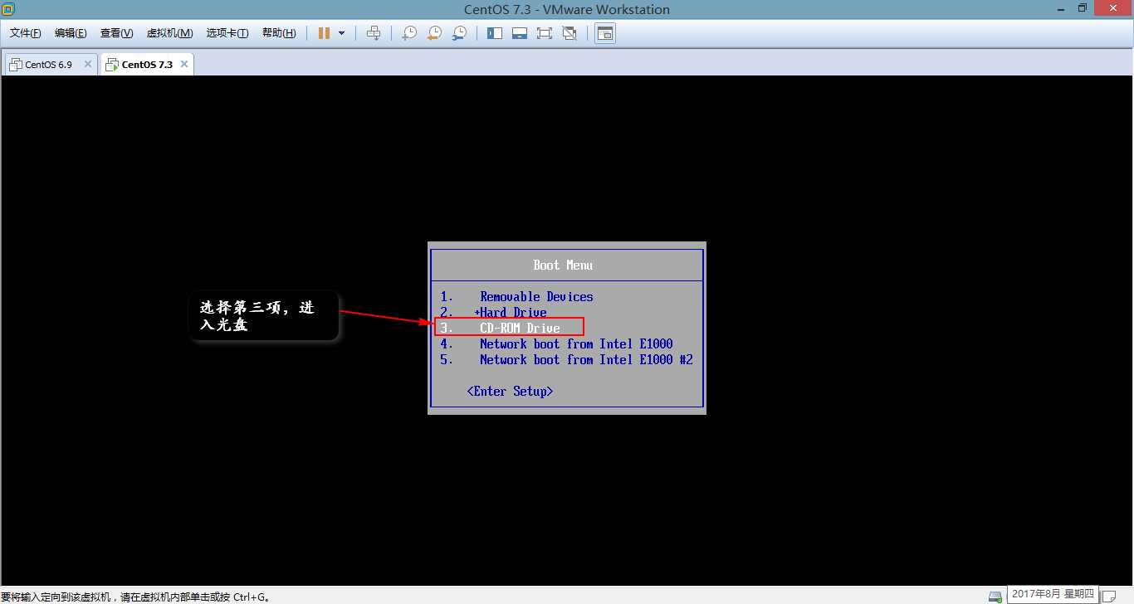Screen dimensions: 1134x604
Task: Click the input redirect hint in status bar
Action: click(135, 597)
